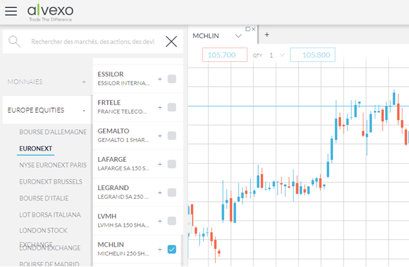Open BOURSE DE MADRID list
The width and height of the screenshot is (409, 267).
coord(49,264)
